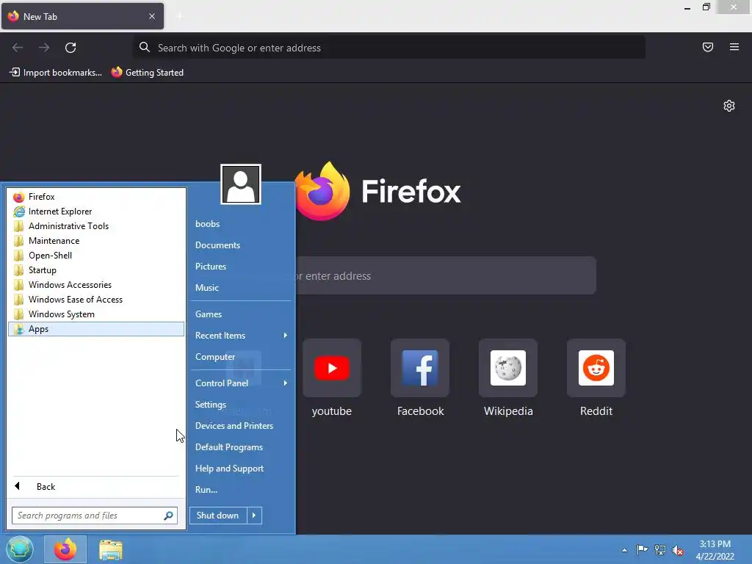Open a new tab with plus button
The image size is (752, 564).
179,16
